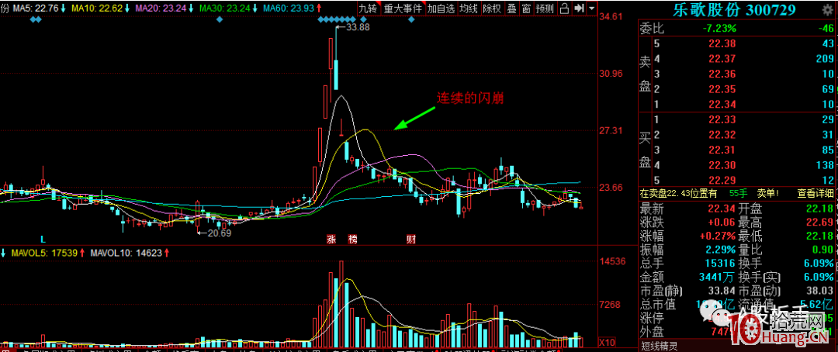Click the down arrow beside MAVOL5 label
Screen dimensions: 838x352
coord(3,254)
